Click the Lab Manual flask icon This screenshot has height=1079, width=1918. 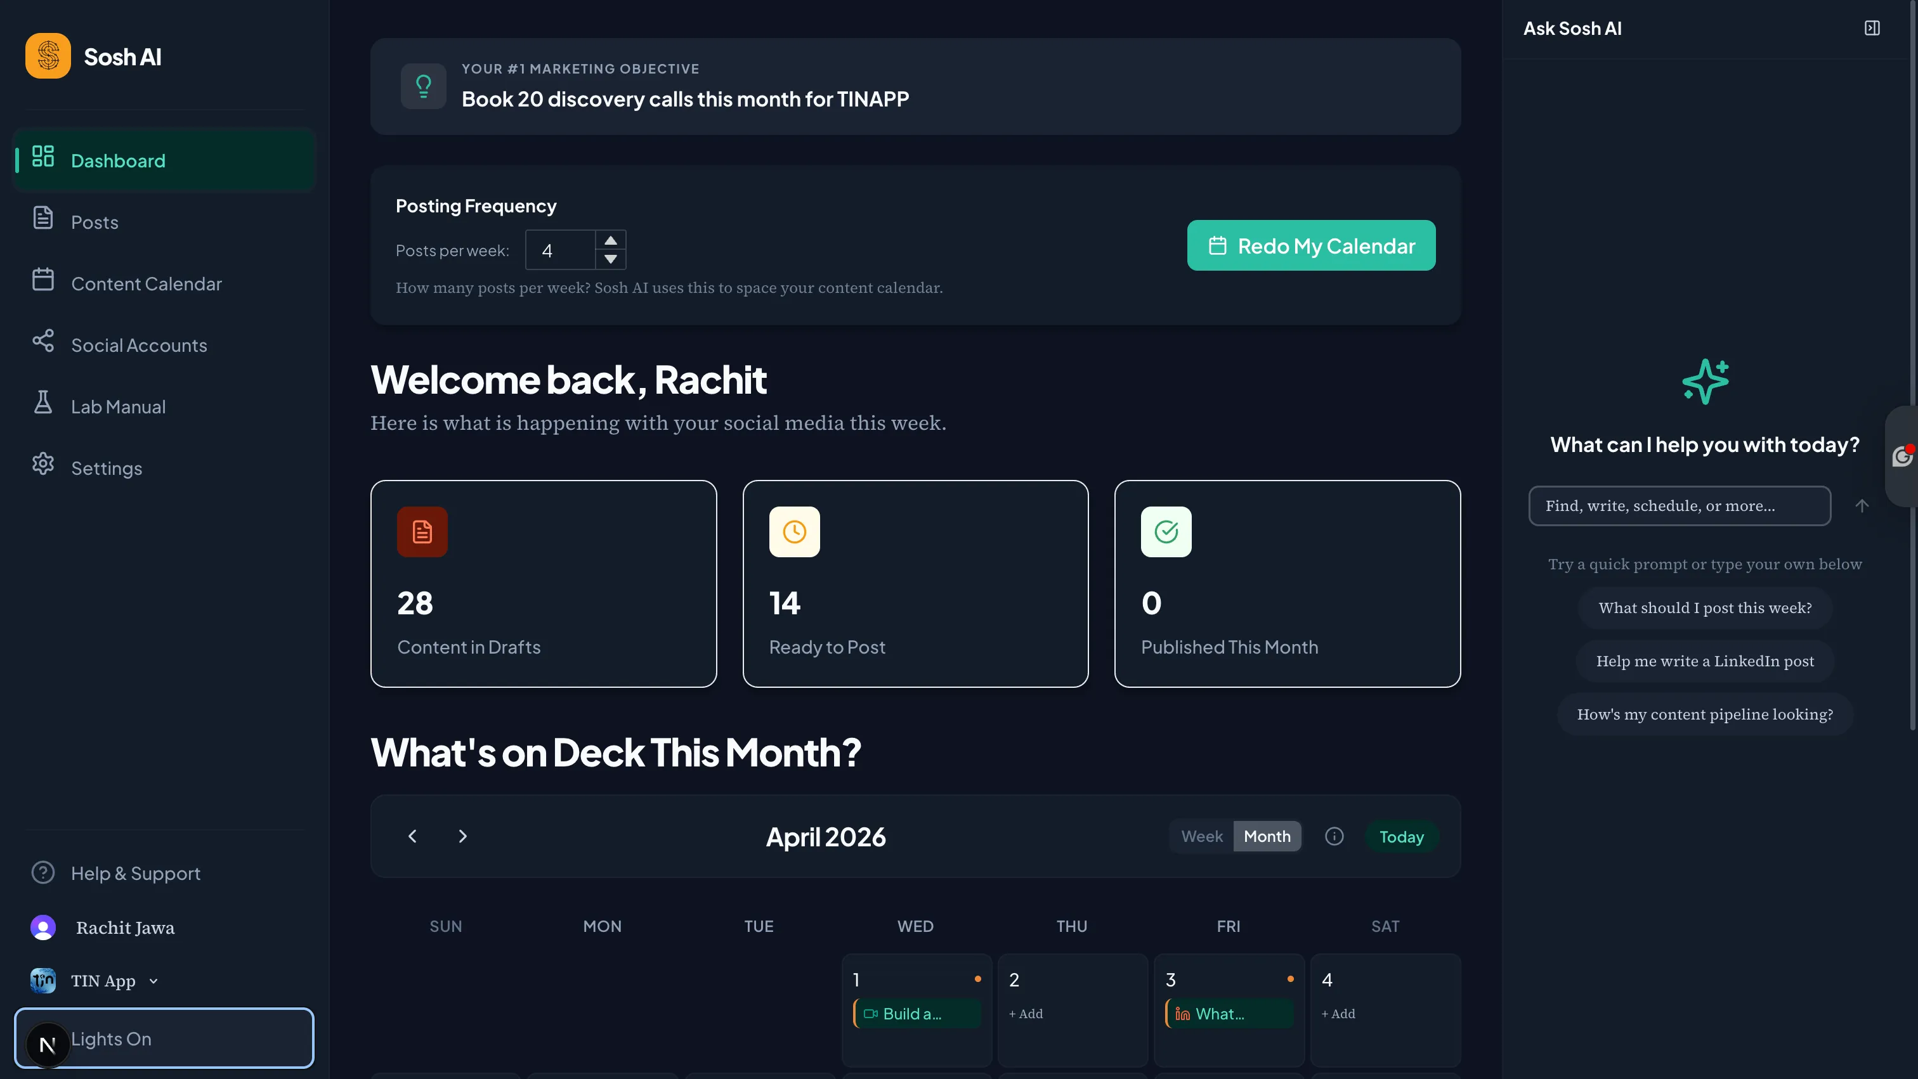point(43,402)
